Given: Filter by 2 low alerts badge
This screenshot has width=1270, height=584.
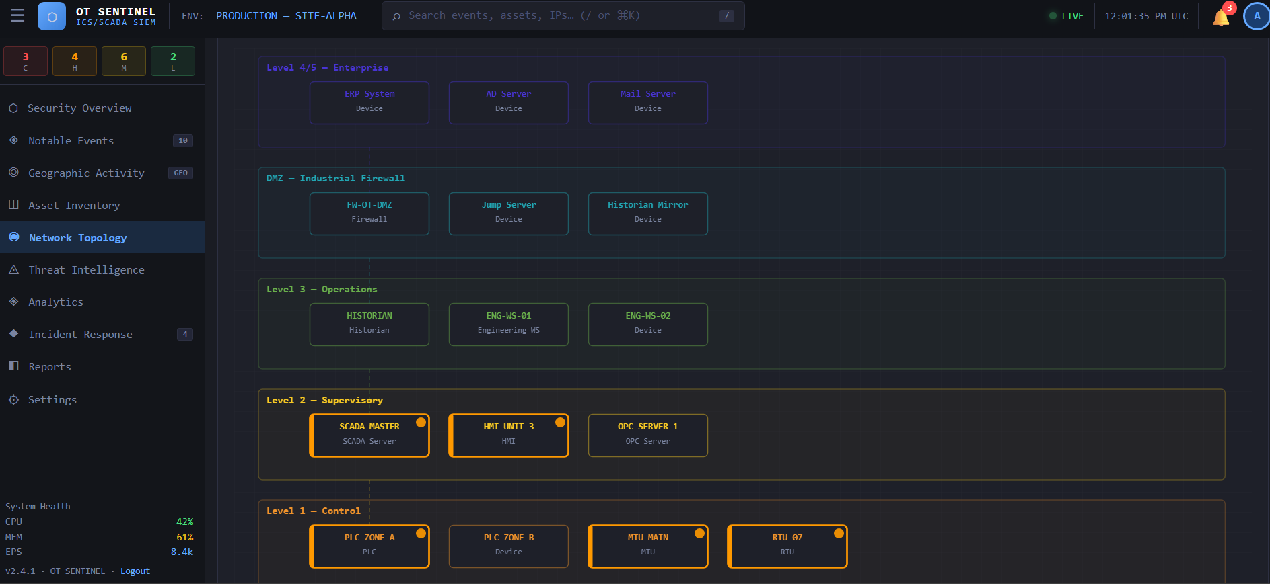Looking at the screenshot, I should click(173, 61).
